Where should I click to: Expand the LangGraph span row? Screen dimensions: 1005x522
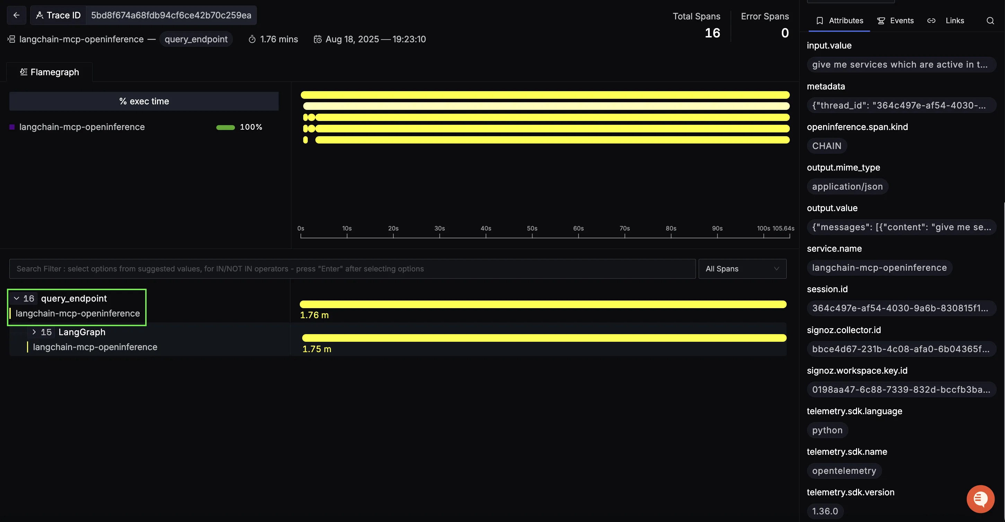[x=34, y=332]
